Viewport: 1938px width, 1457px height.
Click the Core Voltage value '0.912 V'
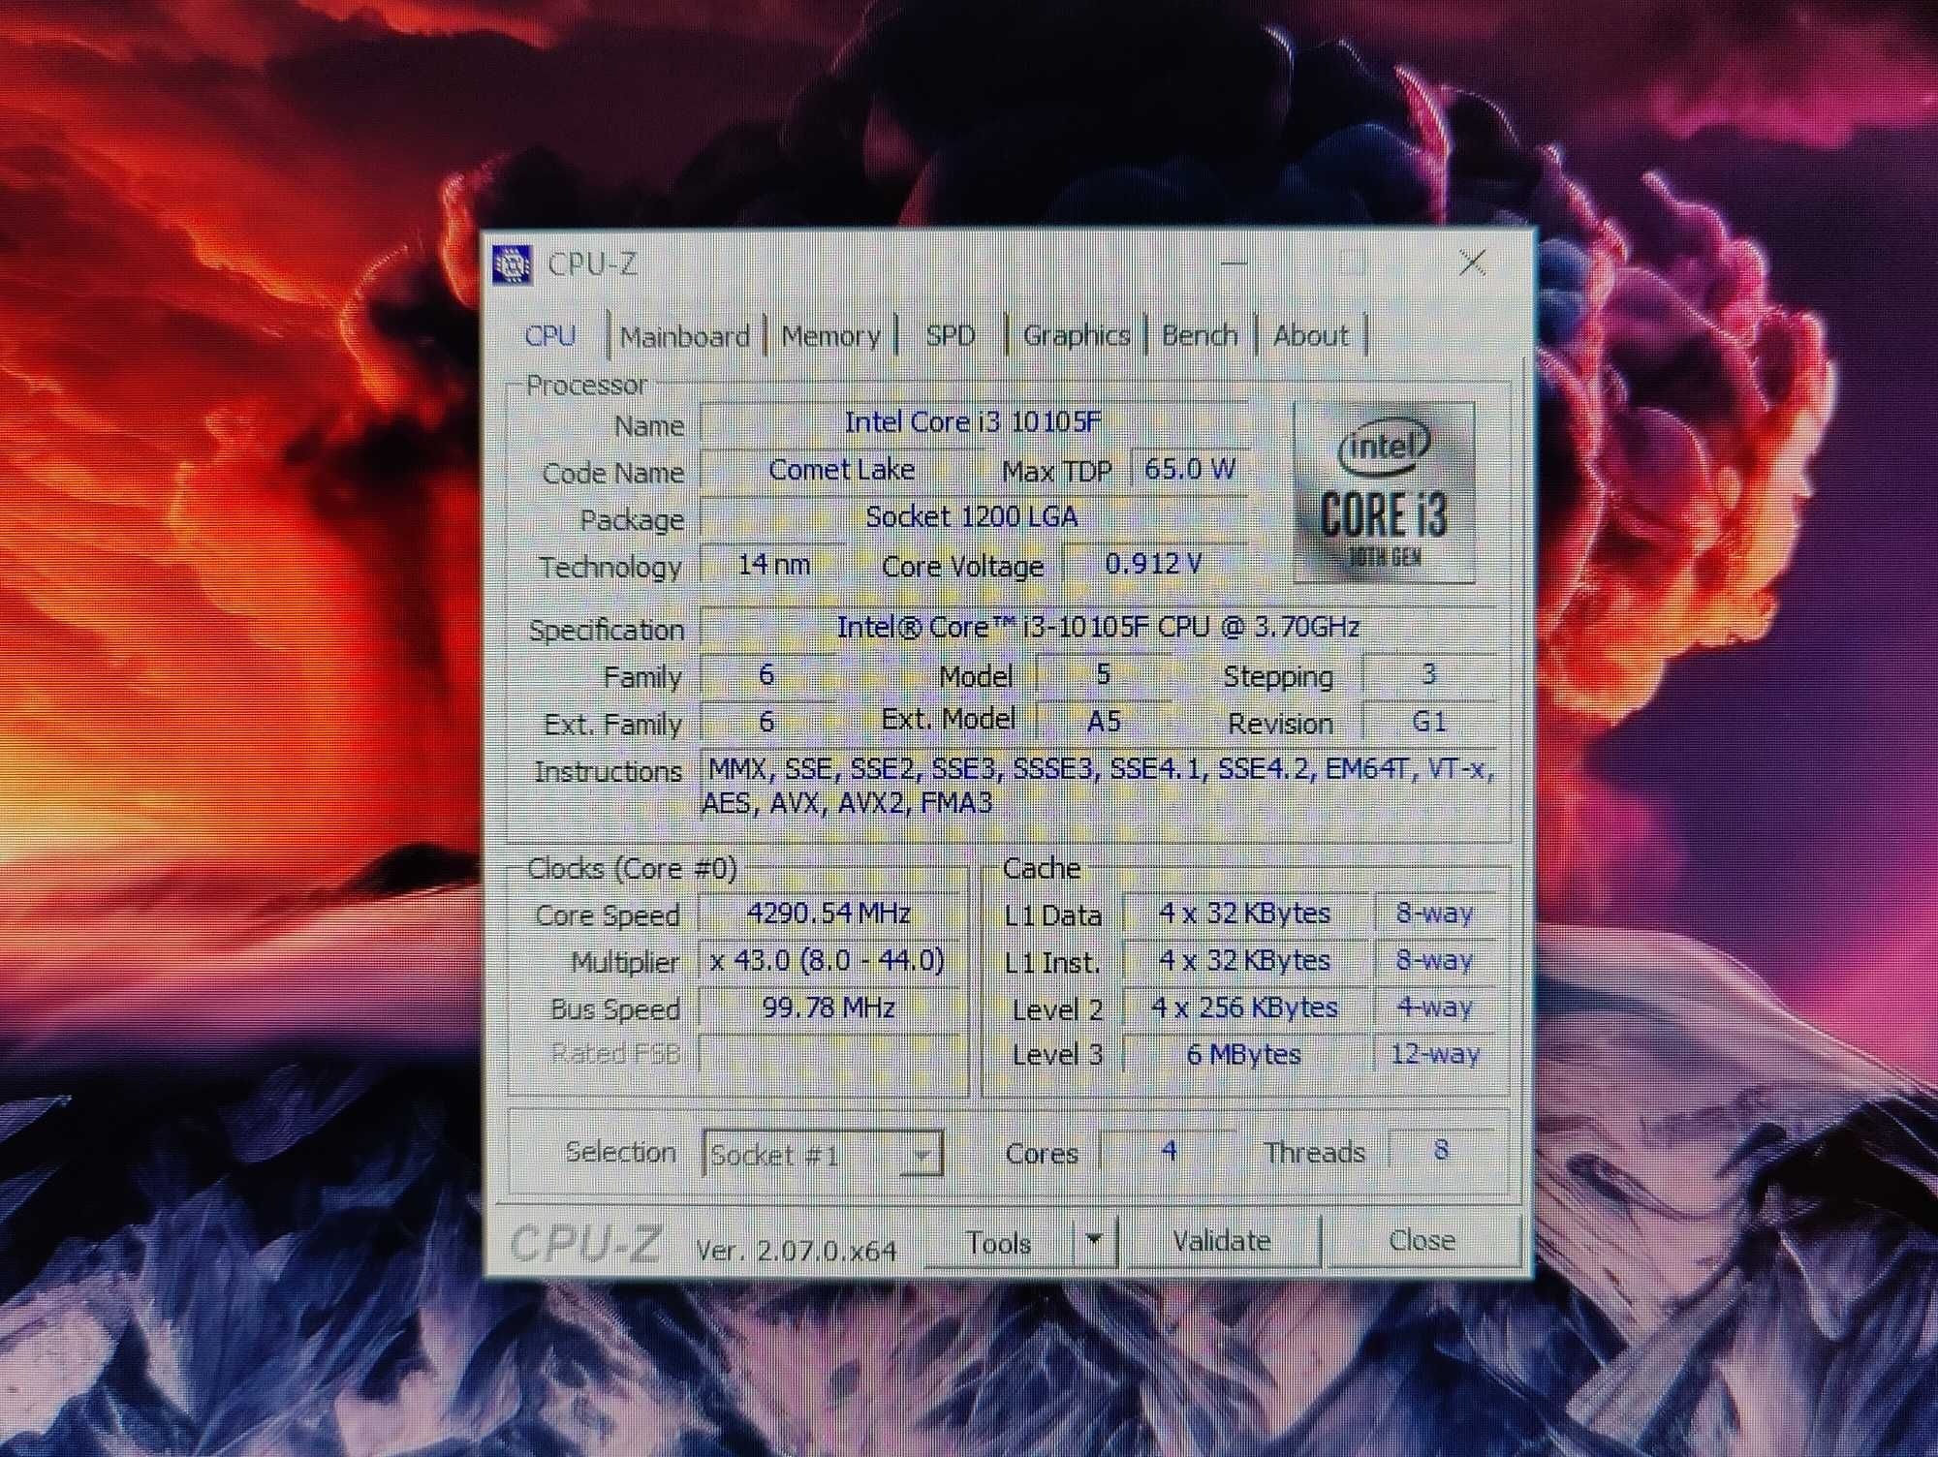pyautogui.click(x=1154, y=564)
